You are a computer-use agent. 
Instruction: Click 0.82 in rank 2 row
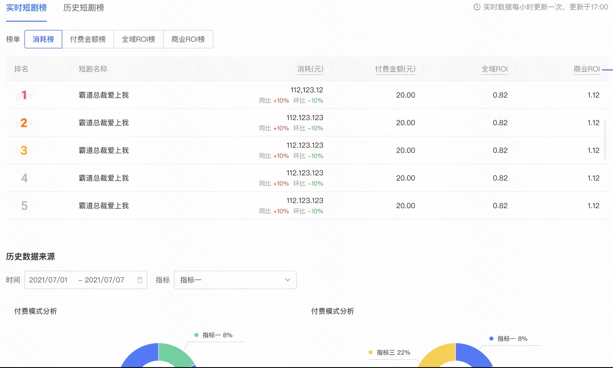(x=500, y=123)
